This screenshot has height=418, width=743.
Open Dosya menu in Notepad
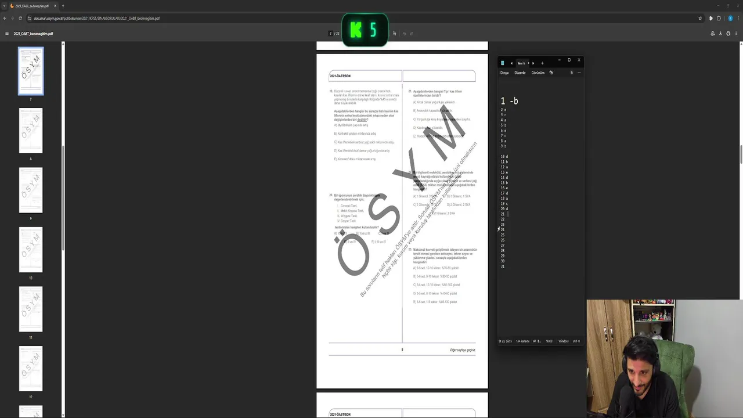coord(504,73)
